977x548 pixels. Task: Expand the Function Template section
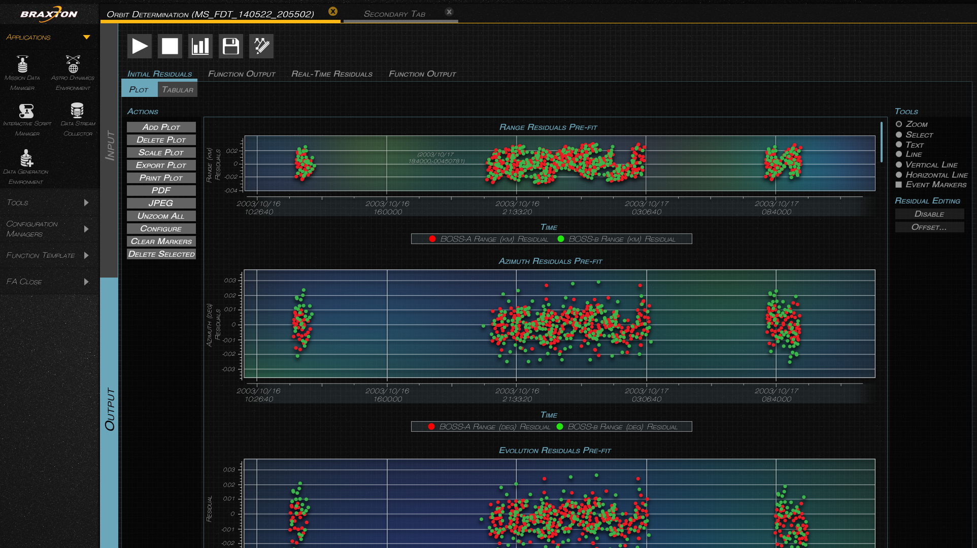[87, 255]
